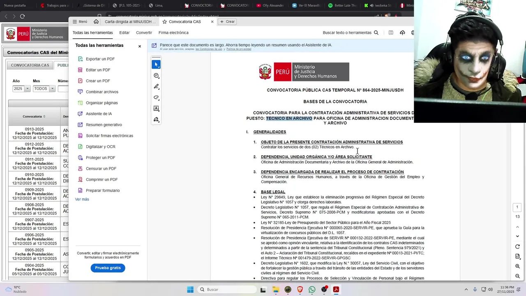Zoom out of the document

click(x=517, y=276)
